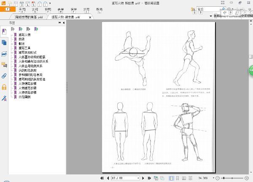This screenshot has height=182, width=253.
Task: Click the quick access Print icon (keytip 3)
Action: [22, 3]
